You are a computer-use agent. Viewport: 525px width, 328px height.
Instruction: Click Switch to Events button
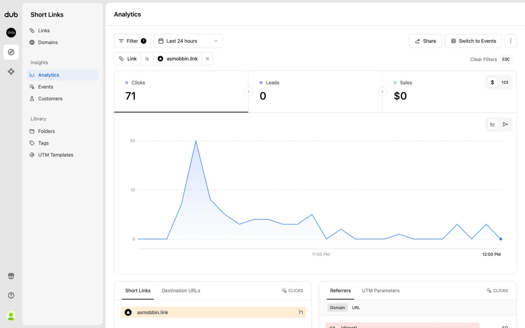click(x=473, y=41)
